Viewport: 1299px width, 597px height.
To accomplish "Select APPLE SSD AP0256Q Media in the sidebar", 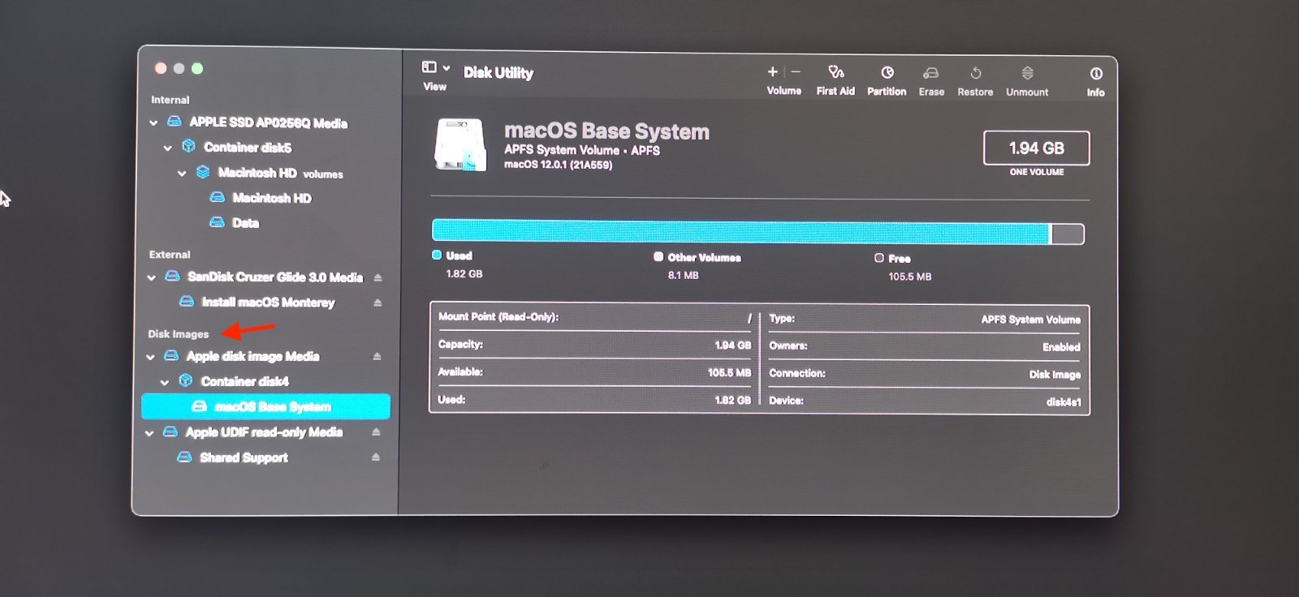I will point(268,122).
